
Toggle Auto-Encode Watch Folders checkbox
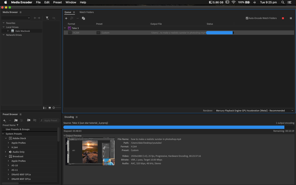[247, 18]
